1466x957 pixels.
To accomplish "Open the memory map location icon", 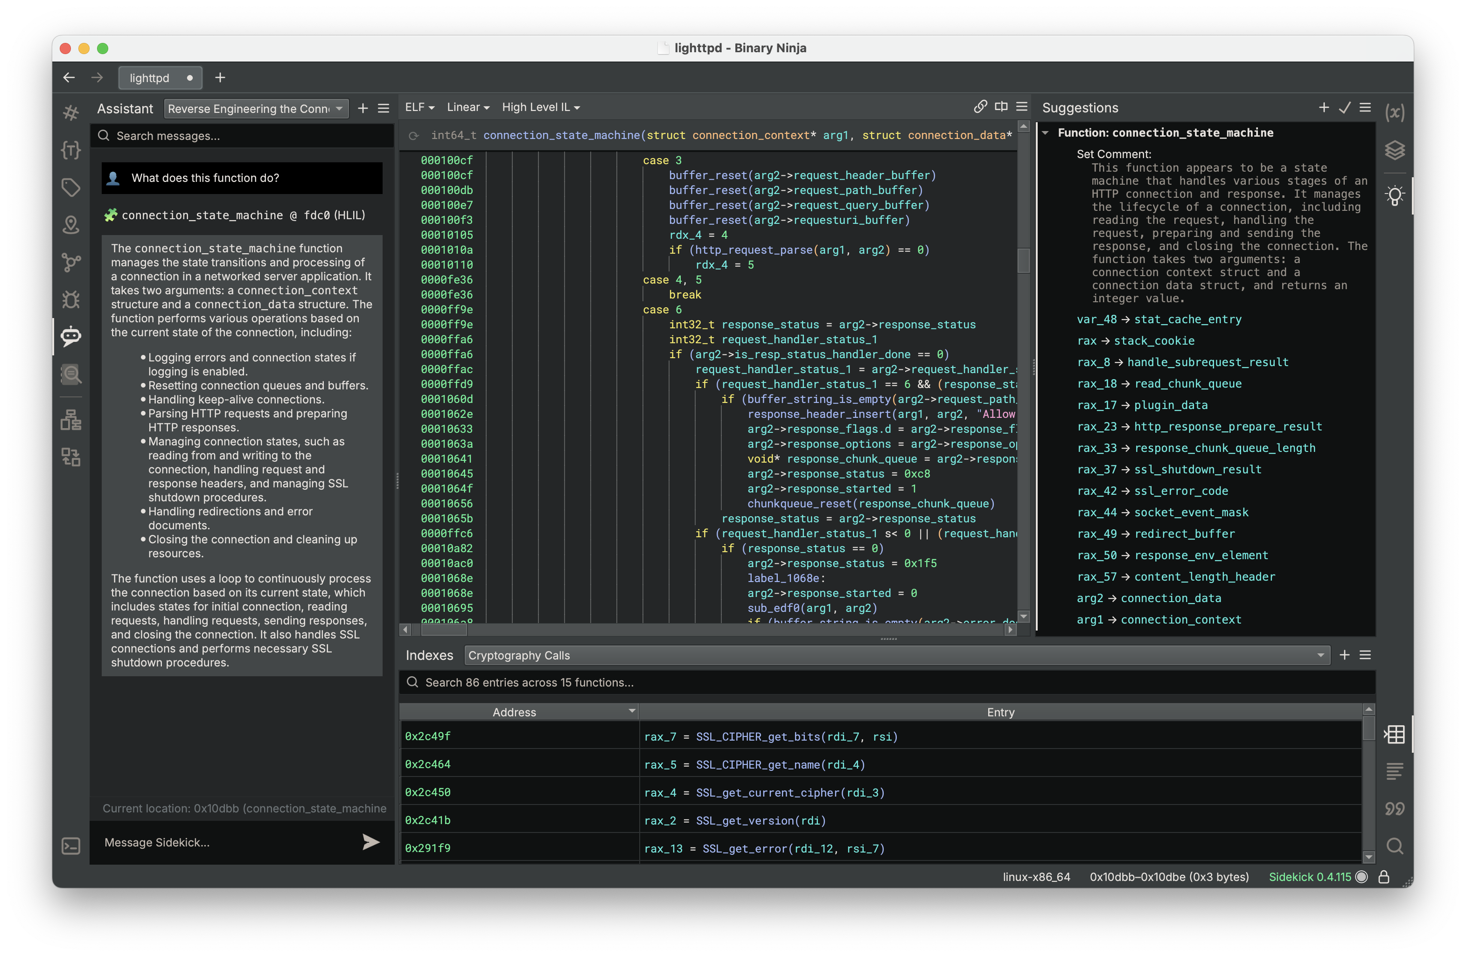I will [x=71, y=225].
